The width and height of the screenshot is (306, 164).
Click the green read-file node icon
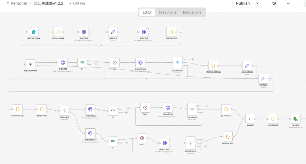click(x=296, y=119)
